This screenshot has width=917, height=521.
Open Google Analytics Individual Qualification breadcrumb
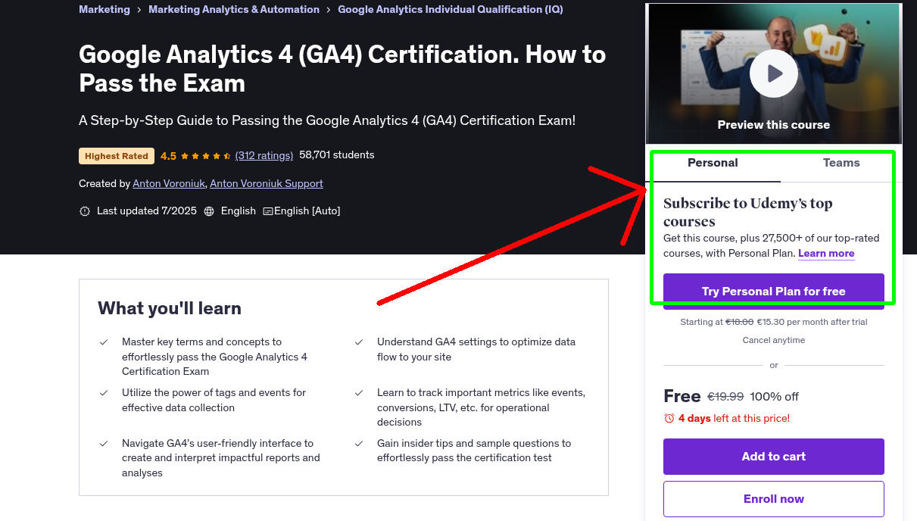(451, 9)
